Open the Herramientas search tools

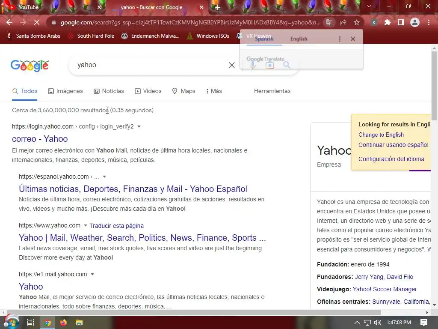tap(272, 91)
